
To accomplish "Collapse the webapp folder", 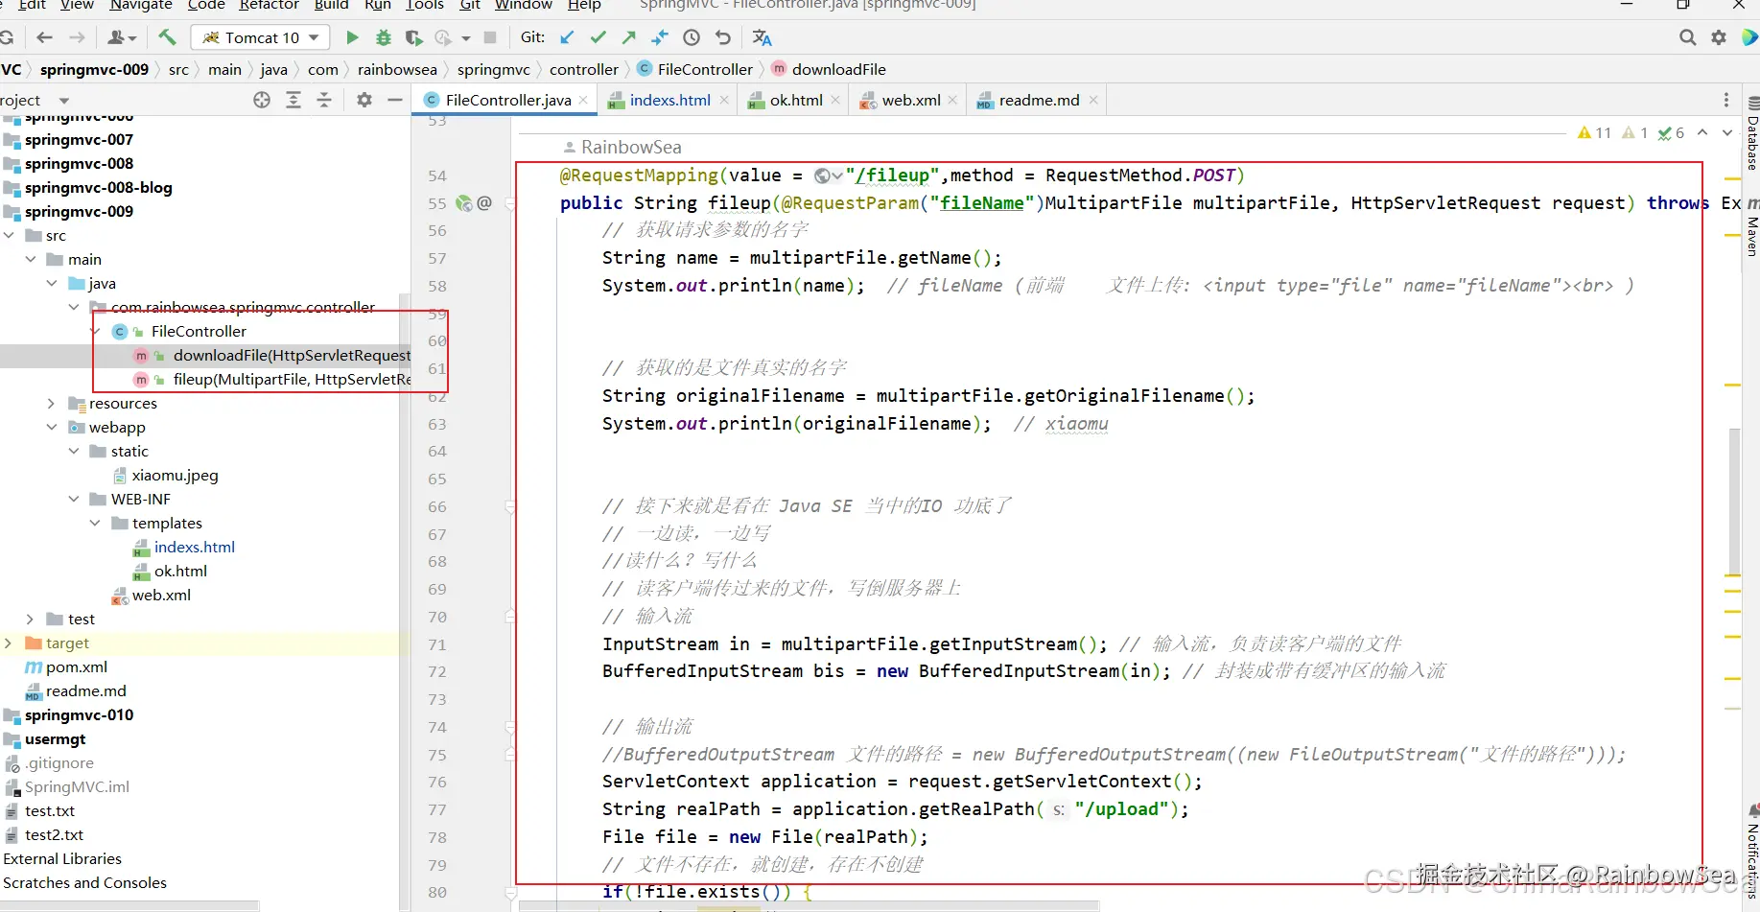I will (x=52, y=427).
